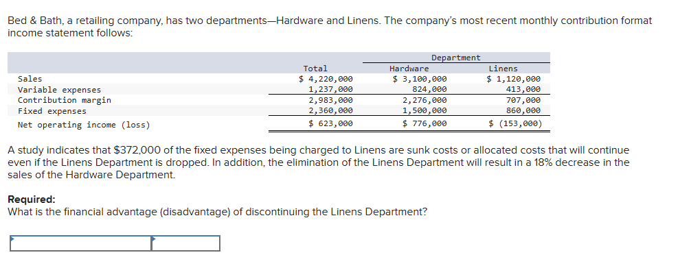
Task: Click the Contribution margin row label
Action: point(65,100)
